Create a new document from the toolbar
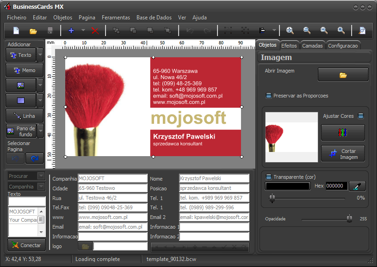377x267 pixels. 16,30
